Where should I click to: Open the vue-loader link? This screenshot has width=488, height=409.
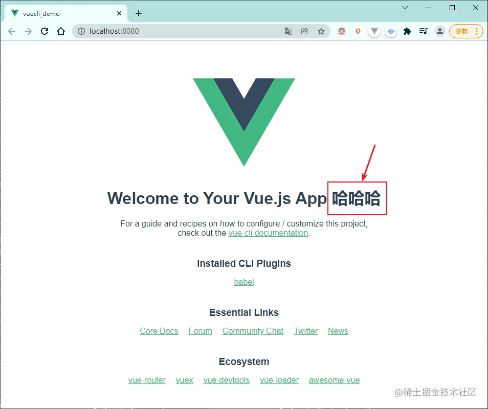(x=279, y=380)
